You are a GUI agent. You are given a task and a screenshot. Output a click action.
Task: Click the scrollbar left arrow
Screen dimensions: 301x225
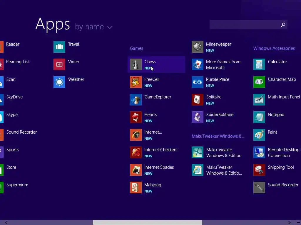[6, 223]
